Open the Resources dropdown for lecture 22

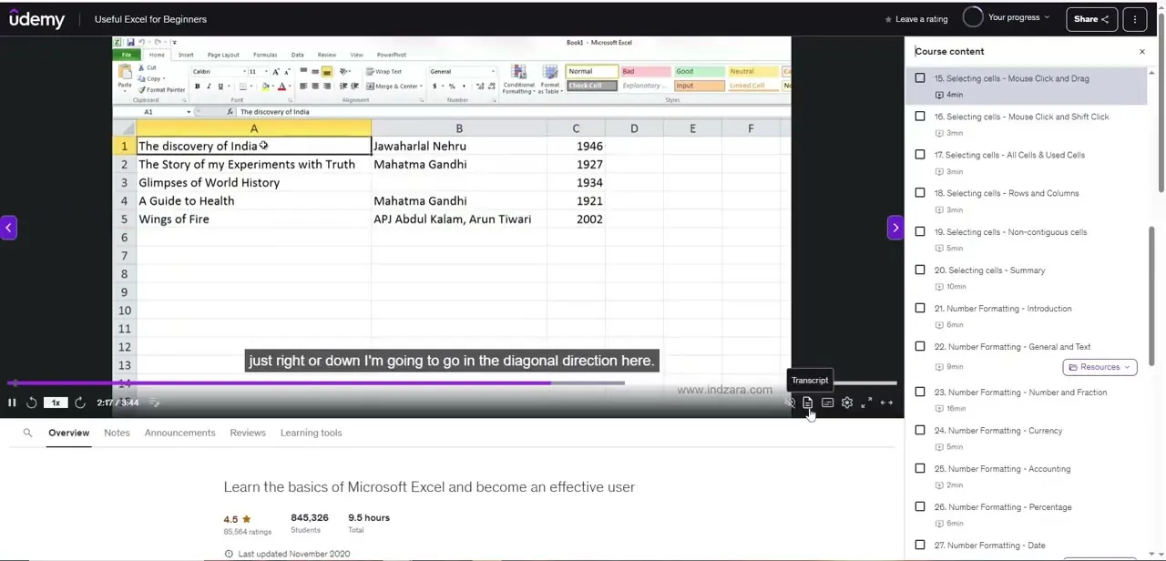tap(1100, 367)
